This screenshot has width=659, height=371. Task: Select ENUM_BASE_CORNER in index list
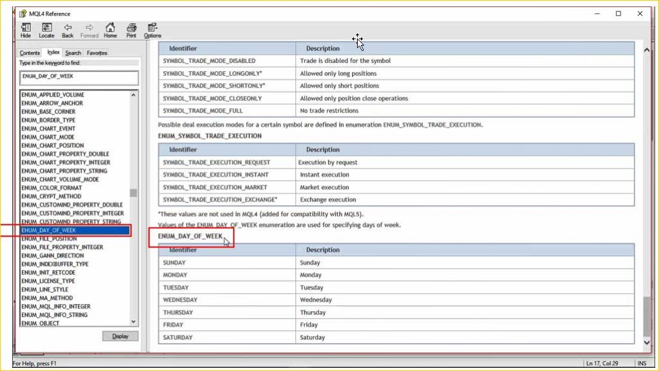(x=48, y=112)
